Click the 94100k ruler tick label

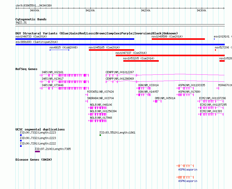90,10
